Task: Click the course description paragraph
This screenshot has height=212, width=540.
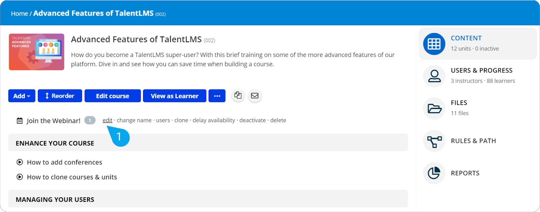Action: [x=233, y=59]
